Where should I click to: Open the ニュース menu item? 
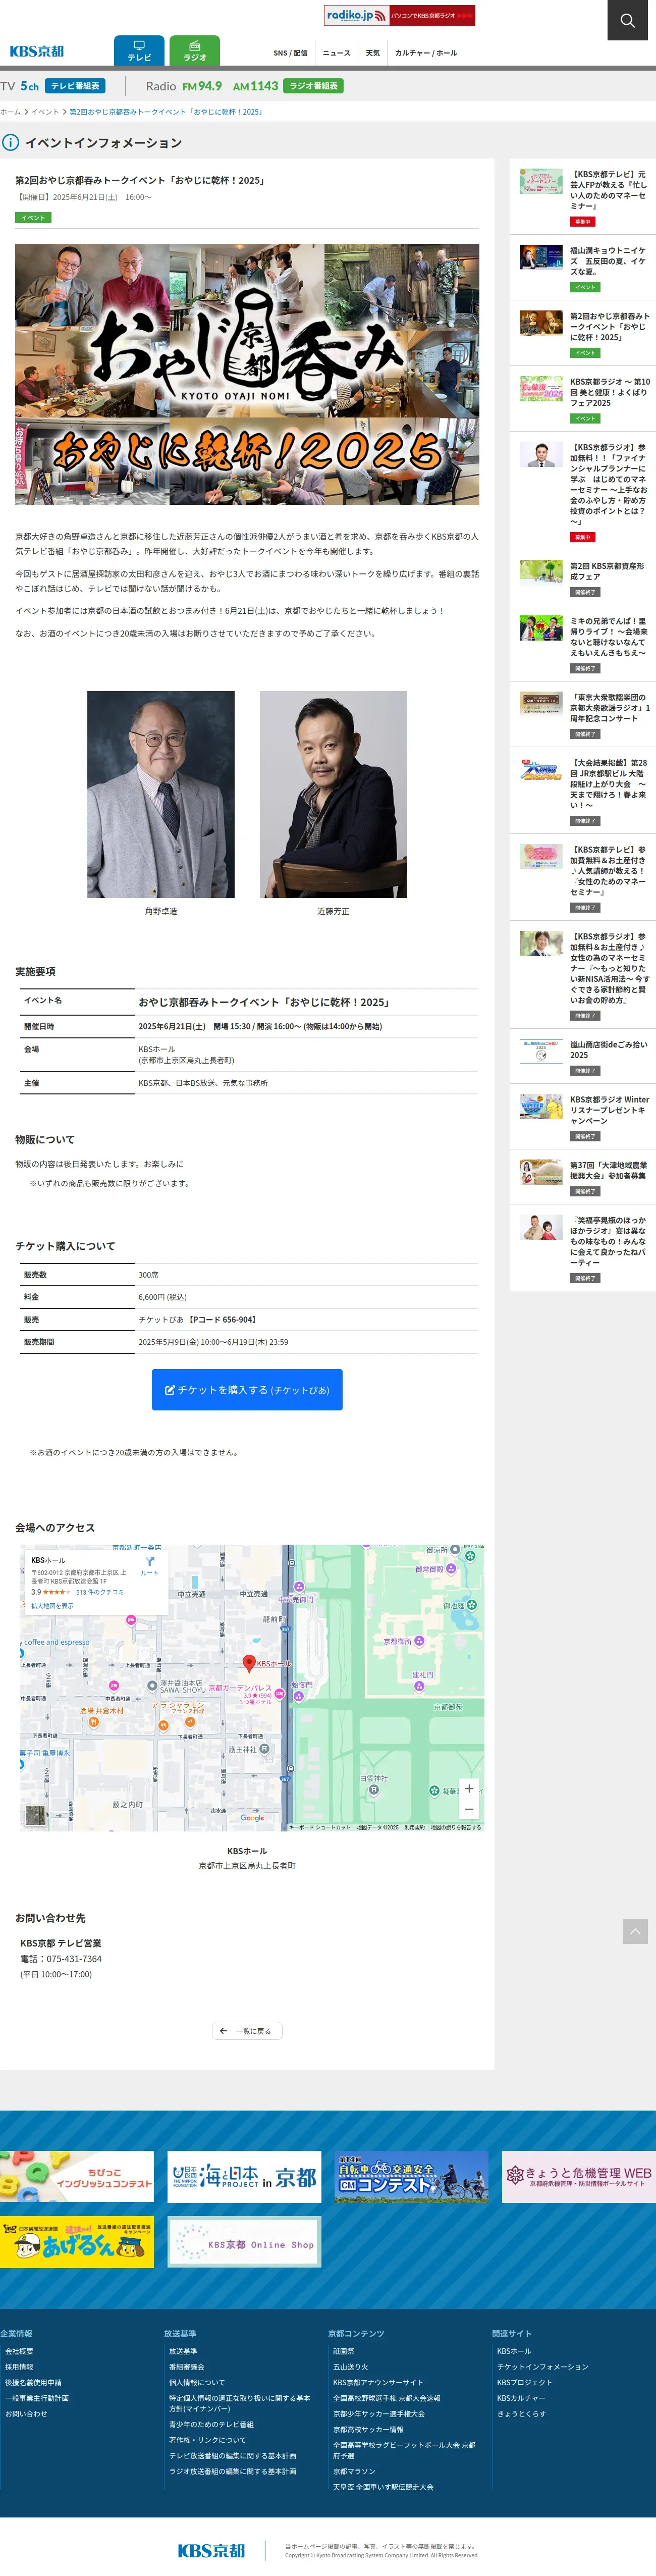click(x=336, y=53)
